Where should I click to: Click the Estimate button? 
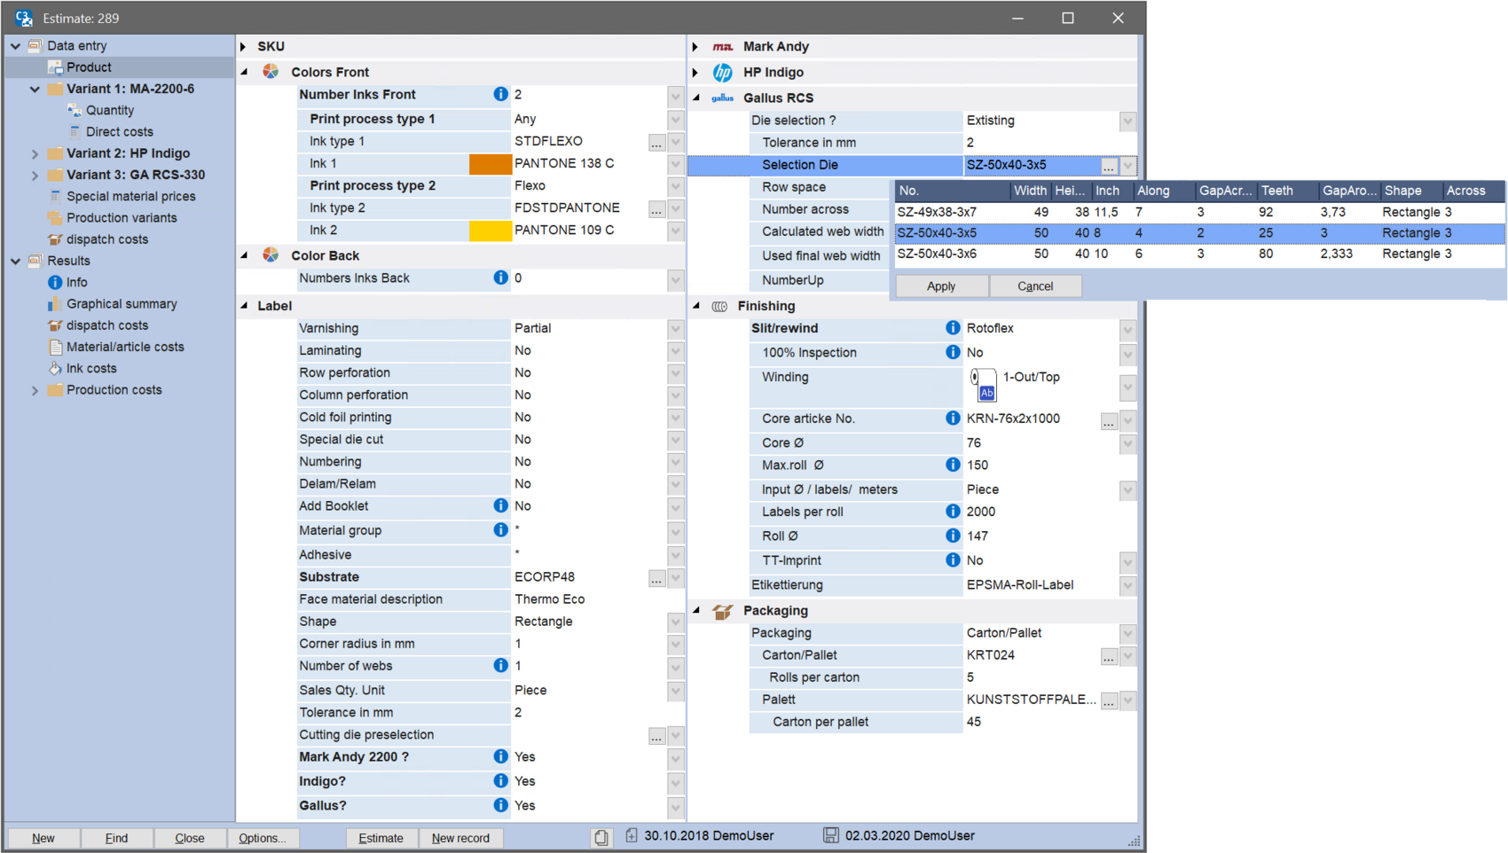381,837
